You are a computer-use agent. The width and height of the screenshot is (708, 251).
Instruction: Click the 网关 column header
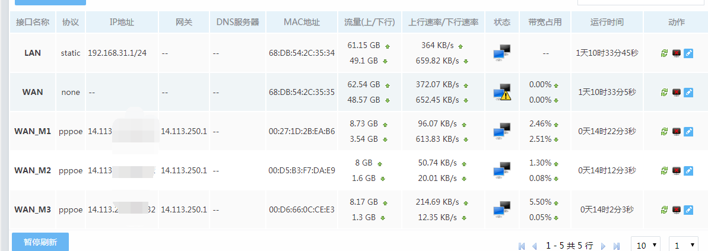point(184,22)
